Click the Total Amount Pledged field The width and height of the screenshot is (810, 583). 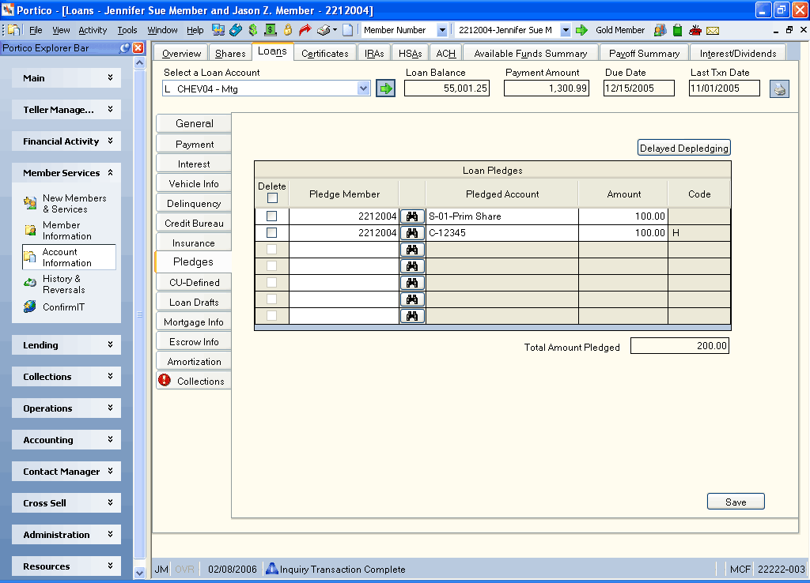(679, 346)
